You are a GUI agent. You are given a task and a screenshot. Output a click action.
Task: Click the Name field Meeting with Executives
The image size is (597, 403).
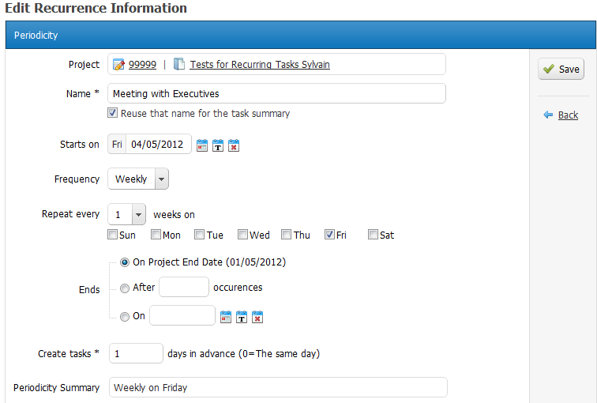pyautogui.click(x=277, y=93)
